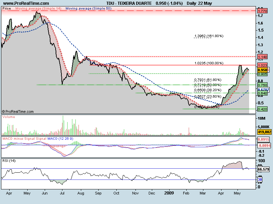
Task: Click the red 1.770 price tag
Action: click(x=262, y=11)
